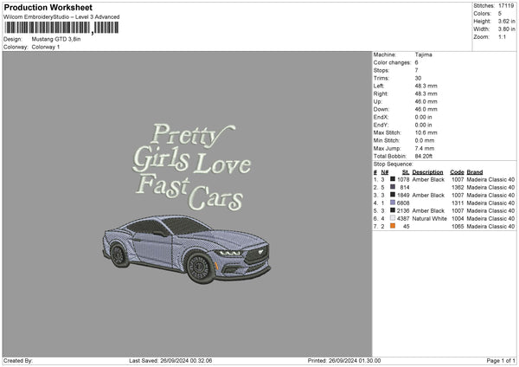Click the black swatch beside 1849 stitches

tap(393, 195)
